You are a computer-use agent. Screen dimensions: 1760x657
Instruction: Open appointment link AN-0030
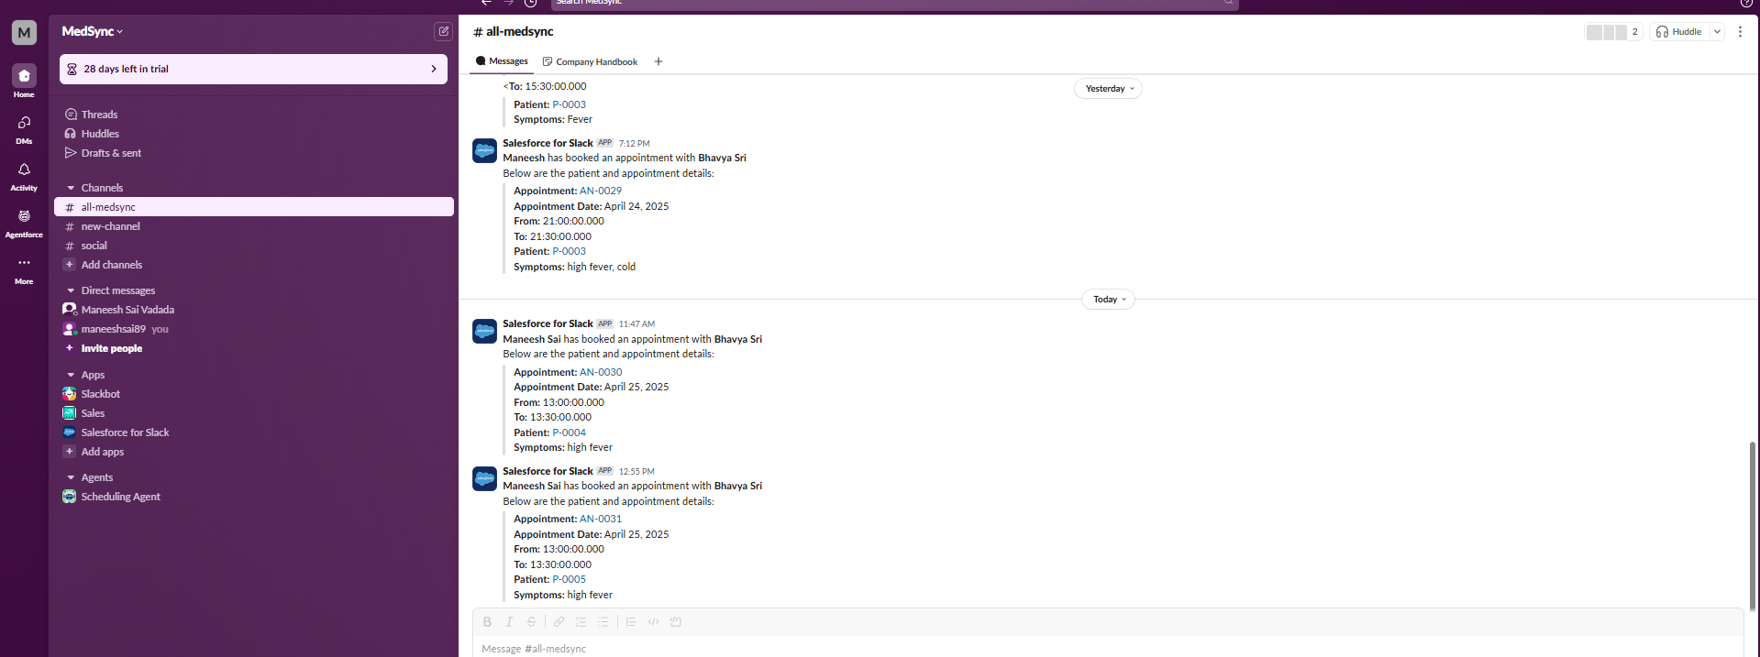click(x=601, y=372)
